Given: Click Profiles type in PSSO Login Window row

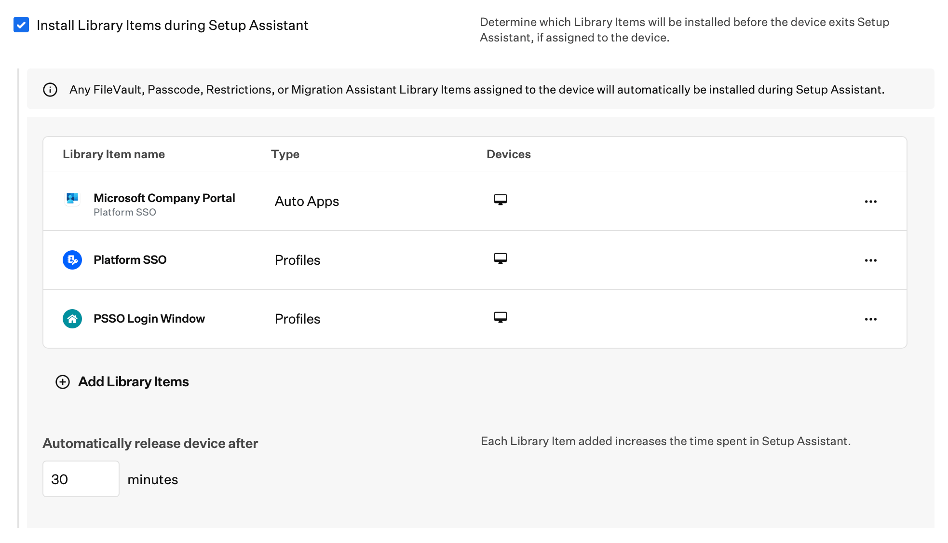Looking at the screenshot, I should click(x=298, y=319).
